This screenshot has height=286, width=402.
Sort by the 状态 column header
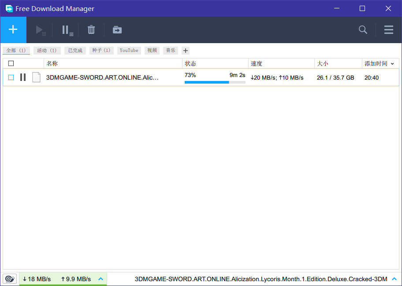point(216,63)
